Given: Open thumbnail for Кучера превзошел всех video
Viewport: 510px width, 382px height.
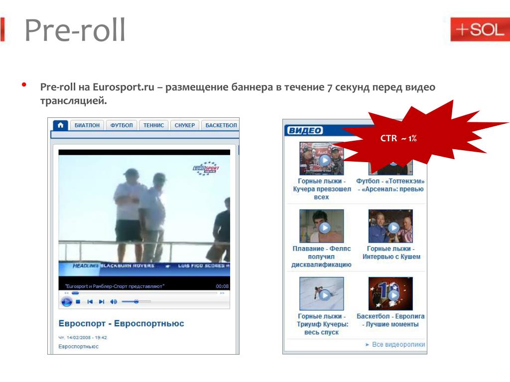Looking at the screenshot, I should [321, 159].
